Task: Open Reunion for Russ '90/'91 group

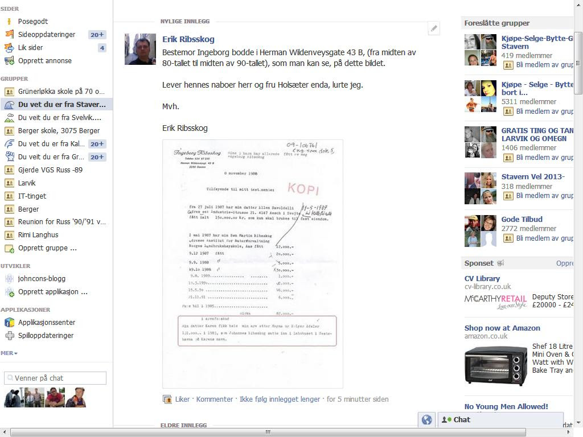Action: (x=61, y=222)
